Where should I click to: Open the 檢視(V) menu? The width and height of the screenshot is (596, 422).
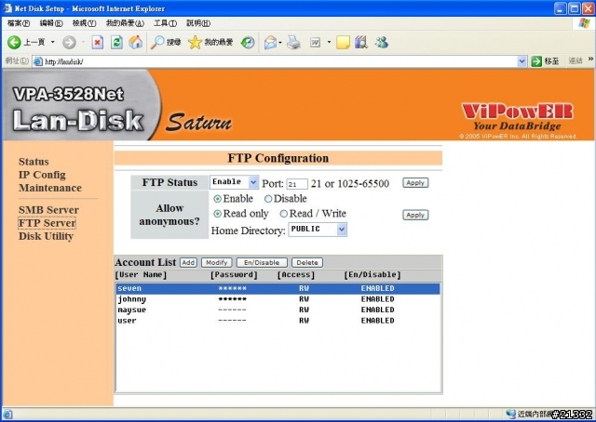85,23
